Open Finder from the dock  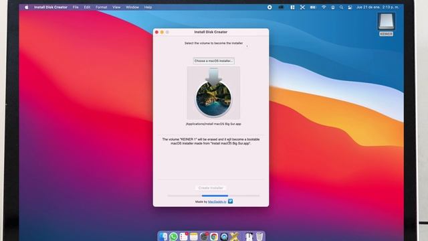163,236
